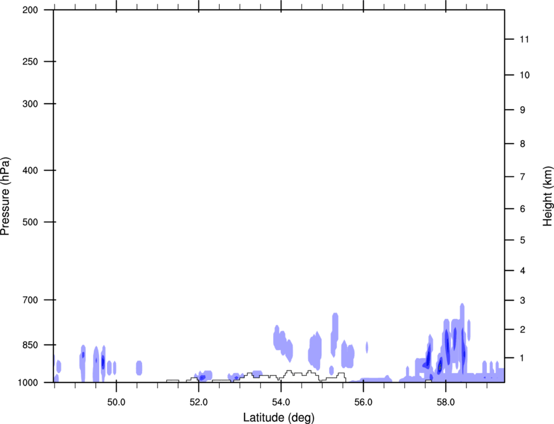Click the 'Pressure (hPa)' axis title
The width and height of the screenshot is (554, 424).
click(5, 196)
